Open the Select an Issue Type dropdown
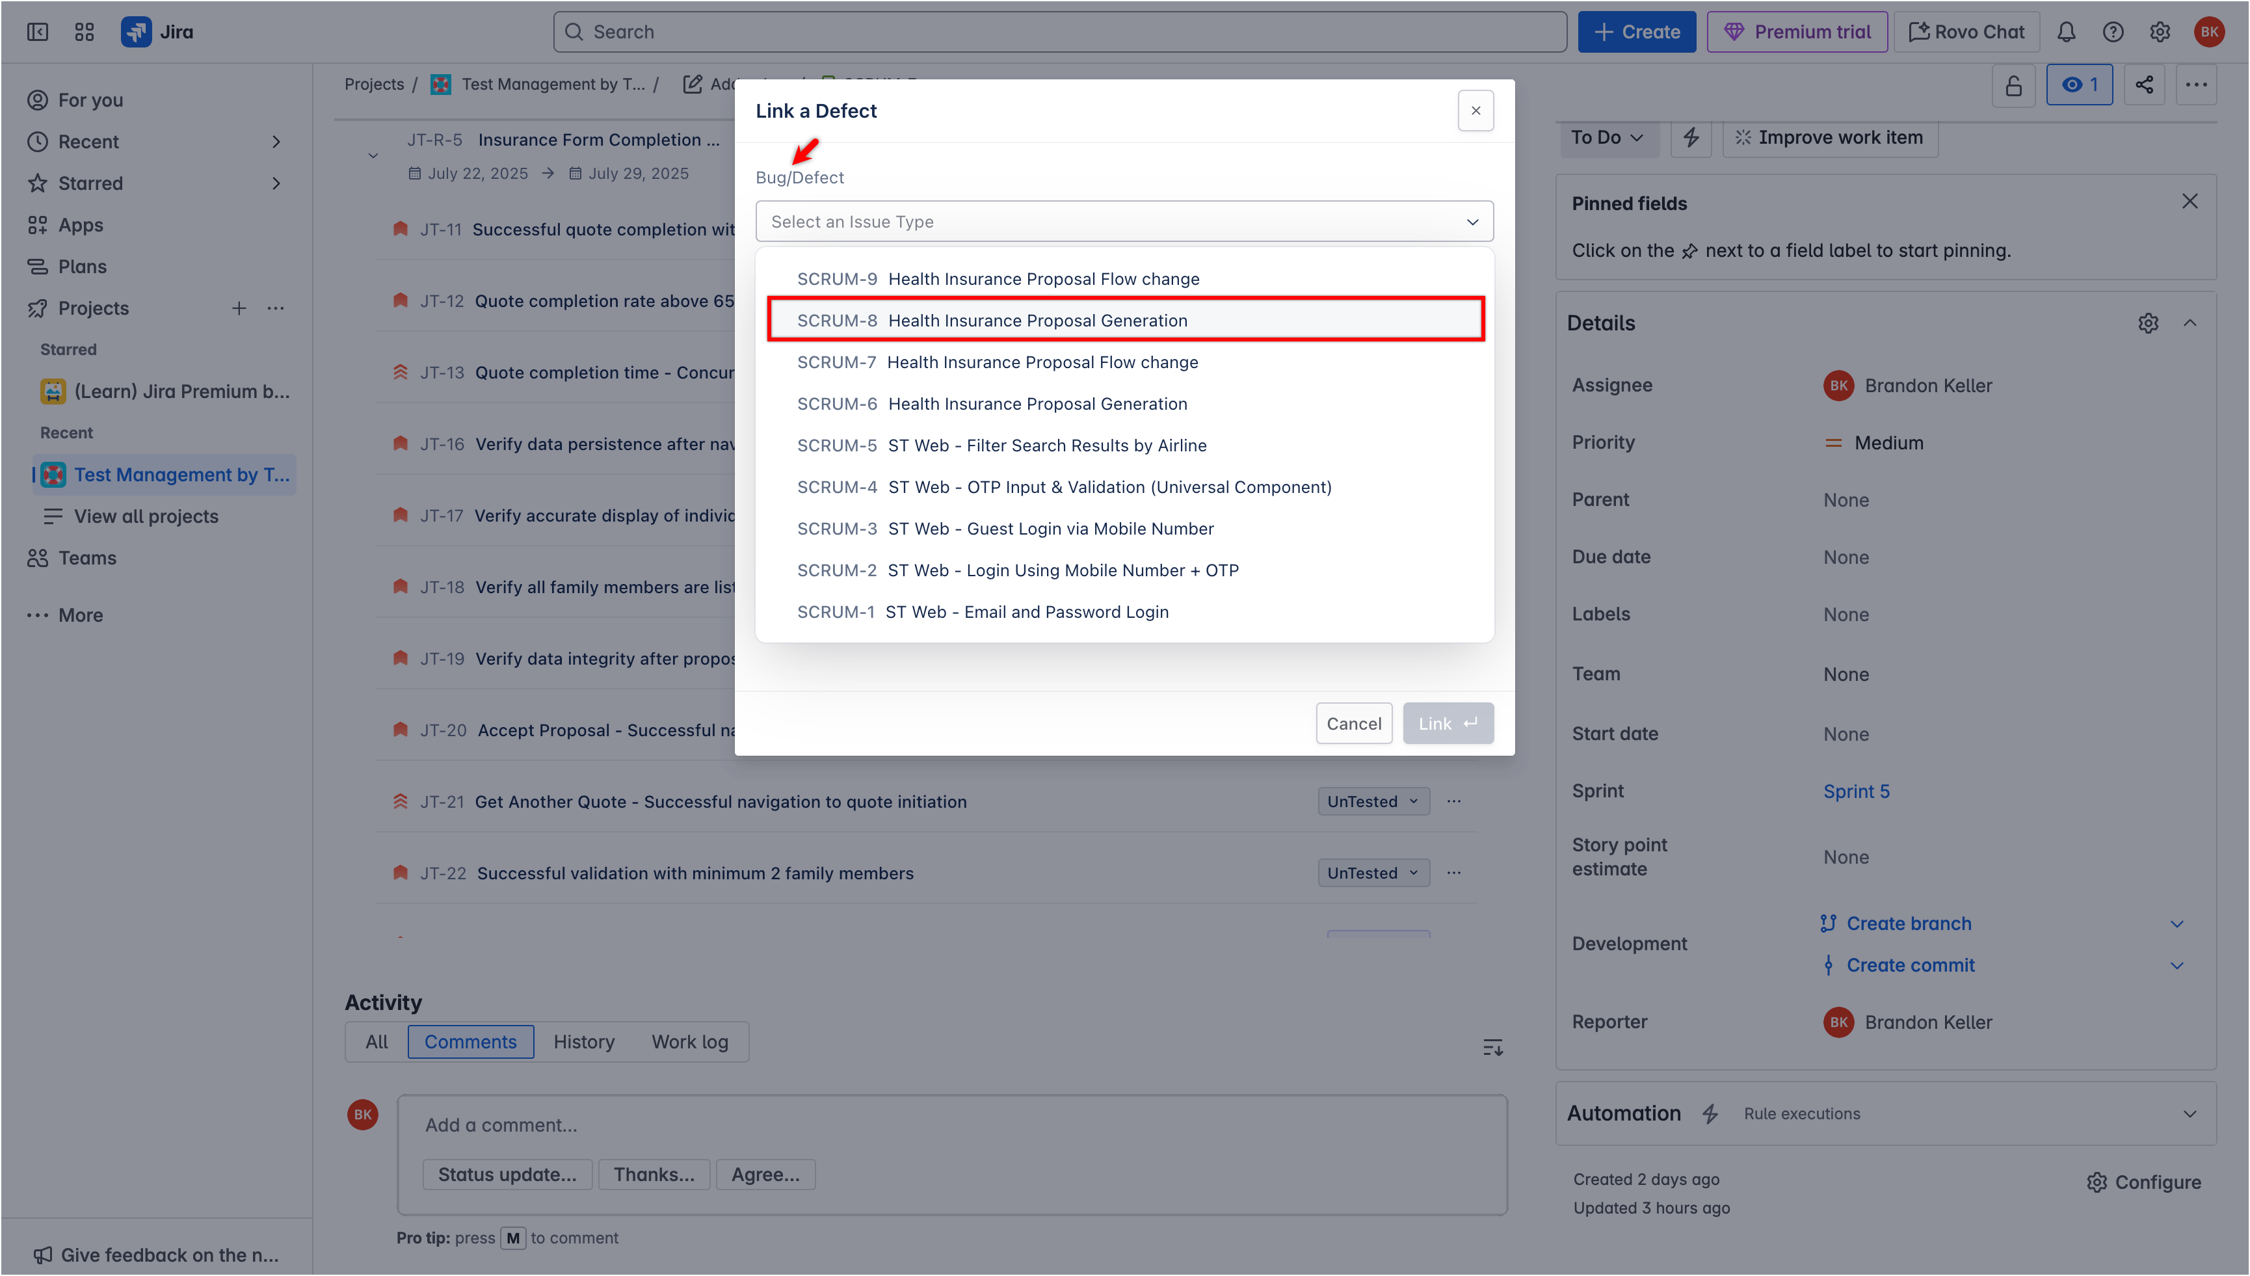This screenshot has height=1276, width=2250. point(1124,221)
